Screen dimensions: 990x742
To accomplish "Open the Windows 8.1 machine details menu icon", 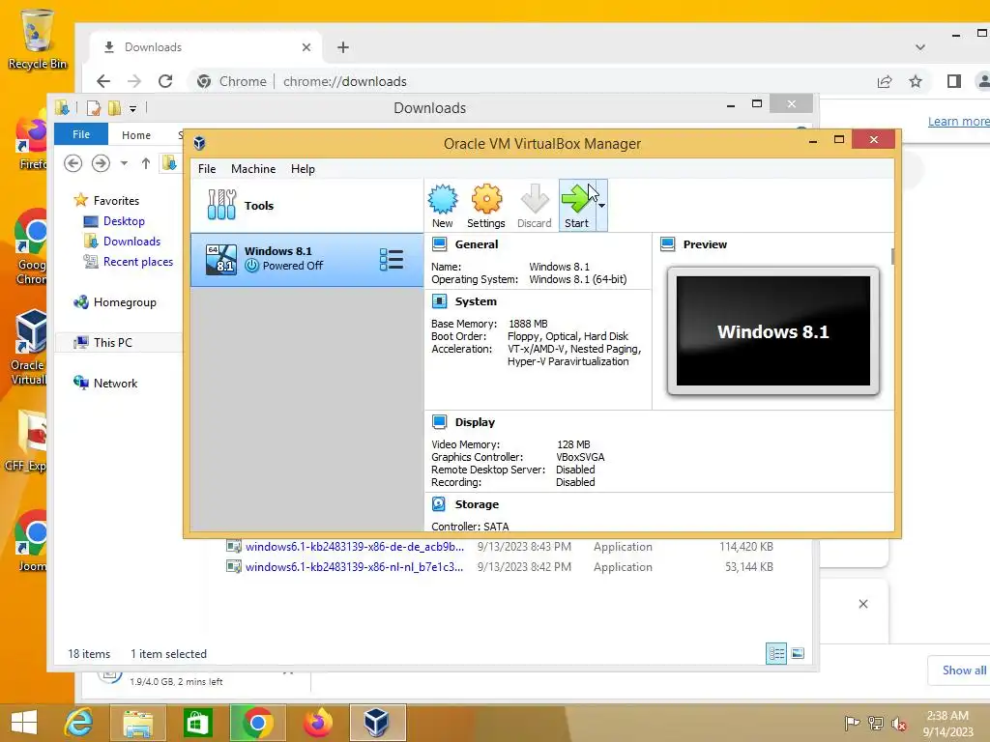I will (x=392, y=259).
